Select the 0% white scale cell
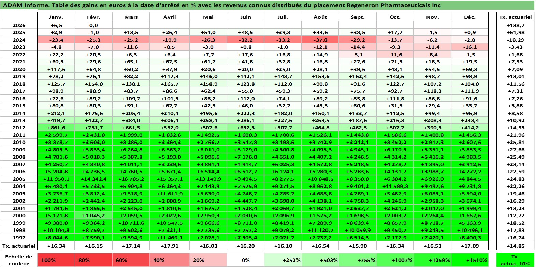The image size is (536, 267). coord(246,260)
